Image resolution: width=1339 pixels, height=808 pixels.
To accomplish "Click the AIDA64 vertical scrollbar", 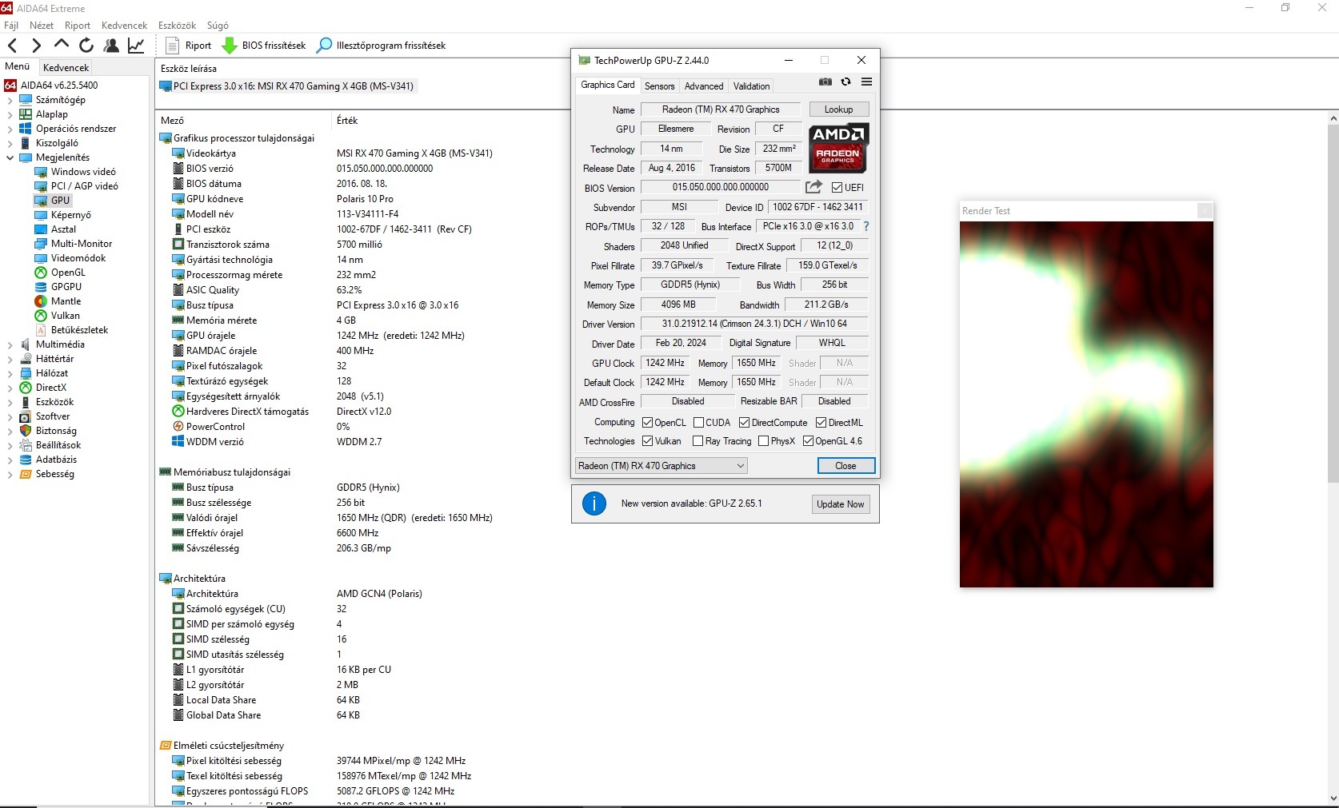I will point(1333,302).
